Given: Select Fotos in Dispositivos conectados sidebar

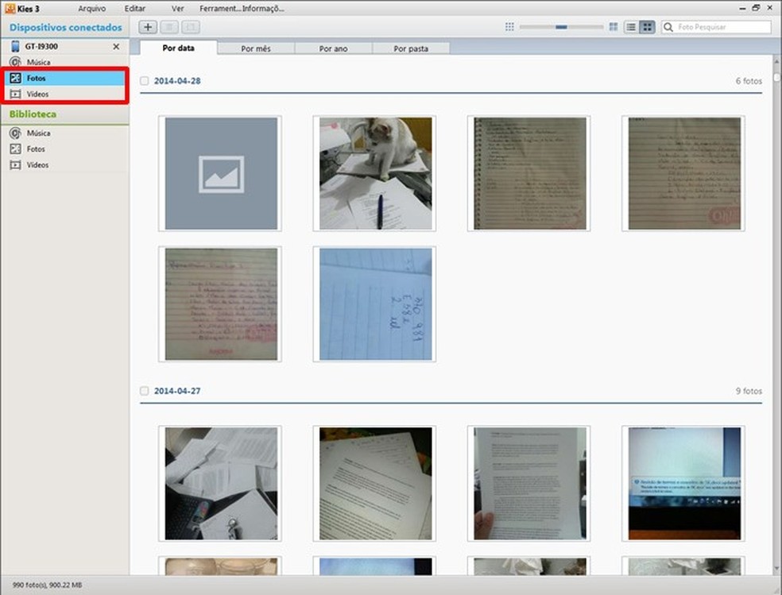Looking at the screenshot, I should 37,78.
